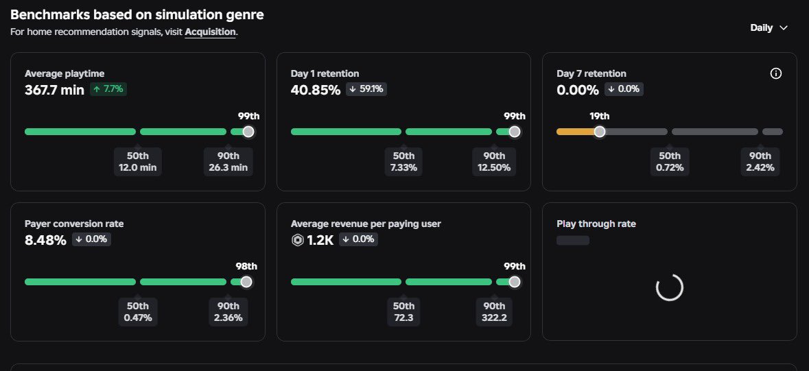This screenshot has width=809, height=371.
Task: Click the 0.0% change badge on Payer conversion rate
Action: (x=91, y=239)
